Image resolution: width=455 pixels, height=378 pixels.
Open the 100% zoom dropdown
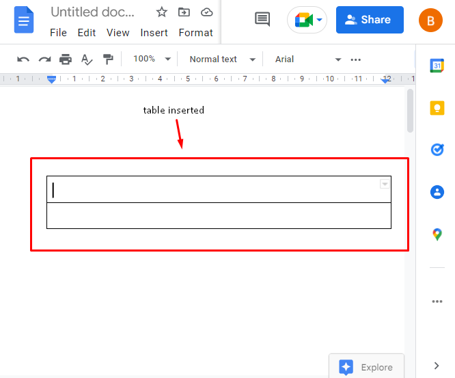(152, 59)
